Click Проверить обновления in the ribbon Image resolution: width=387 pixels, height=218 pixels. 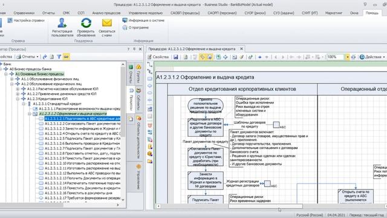86,27
